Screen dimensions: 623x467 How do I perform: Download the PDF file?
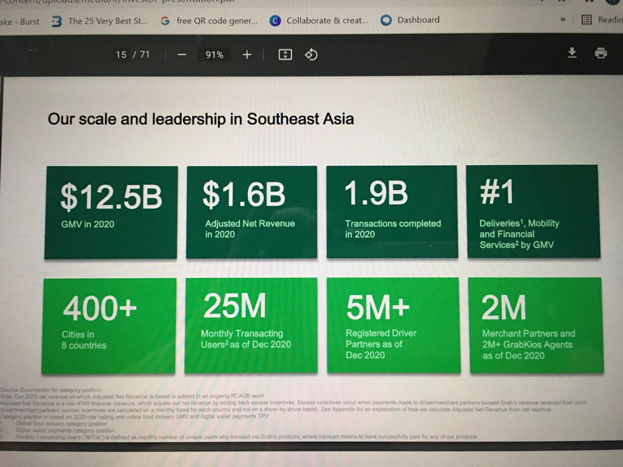(572, 53)
